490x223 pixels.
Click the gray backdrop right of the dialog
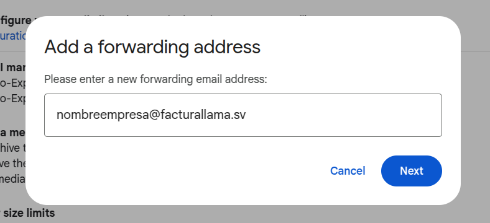[x=475, y=125]
